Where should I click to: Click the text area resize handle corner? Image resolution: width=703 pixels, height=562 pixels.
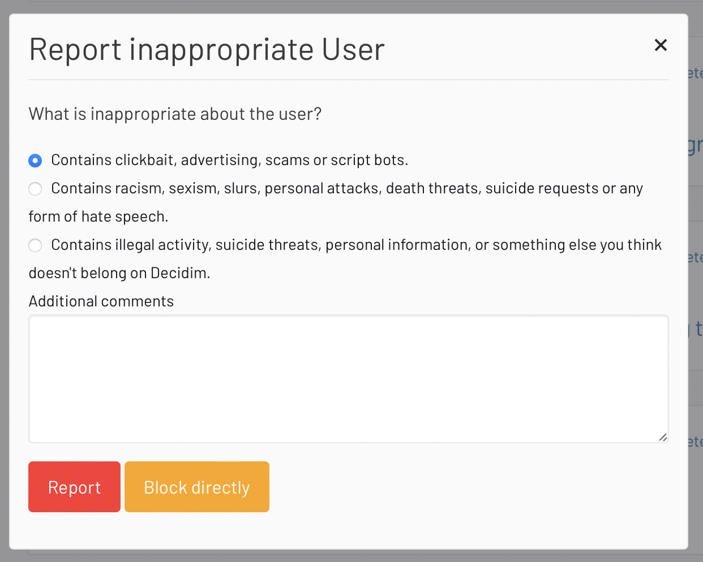pyautogui.click(x=663, y=437)
